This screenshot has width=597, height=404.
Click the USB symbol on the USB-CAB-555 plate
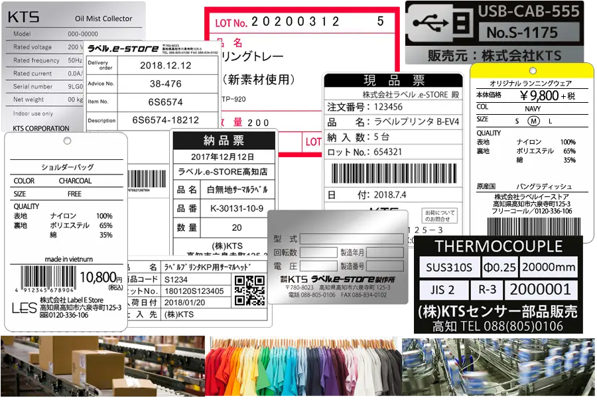pos(431,23)
